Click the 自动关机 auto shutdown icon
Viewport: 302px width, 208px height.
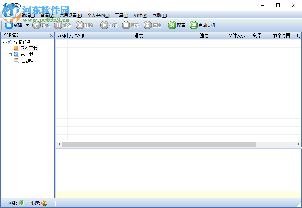(194, 25)
